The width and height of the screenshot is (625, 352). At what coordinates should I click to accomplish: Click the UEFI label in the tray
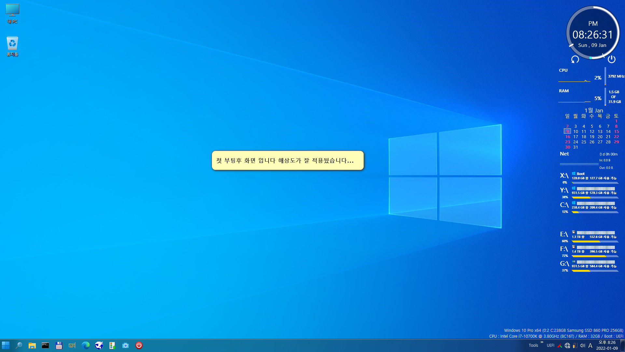(x=550, y=345)
